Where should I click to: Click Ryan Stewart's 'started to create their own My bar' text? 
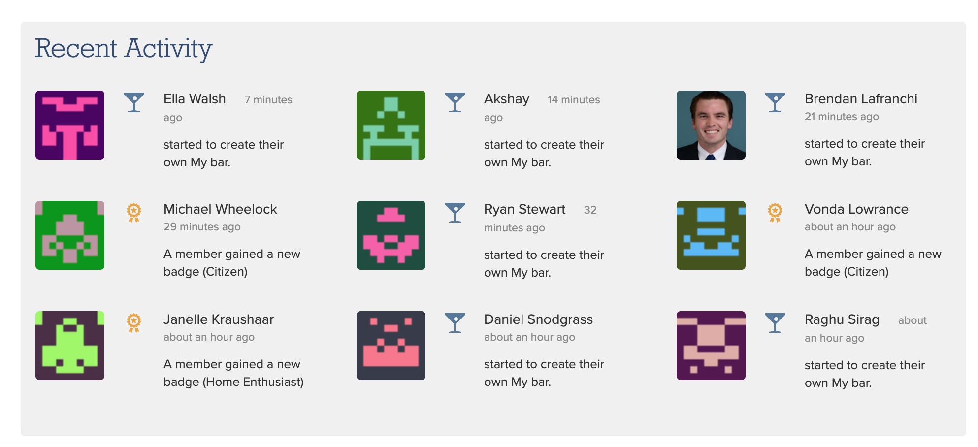pyautogui.click(x=544, y=264)
